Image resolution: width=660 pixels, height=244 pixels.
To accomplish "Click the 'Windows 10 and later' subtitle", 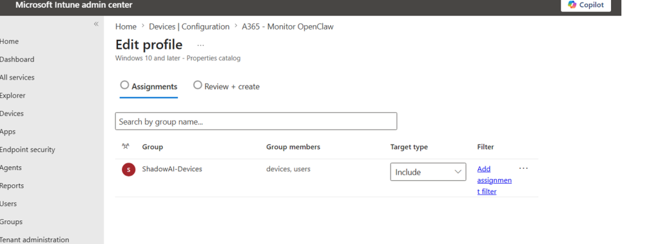I will point(178,58).
